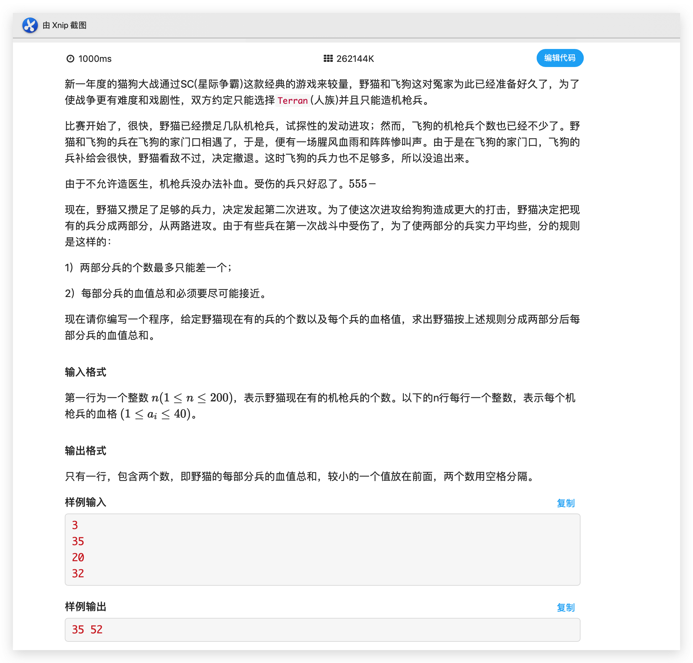Viewport: 693px width, 663px height.
Task: Click the 输入格式 section heading
Action: point(86,372)
